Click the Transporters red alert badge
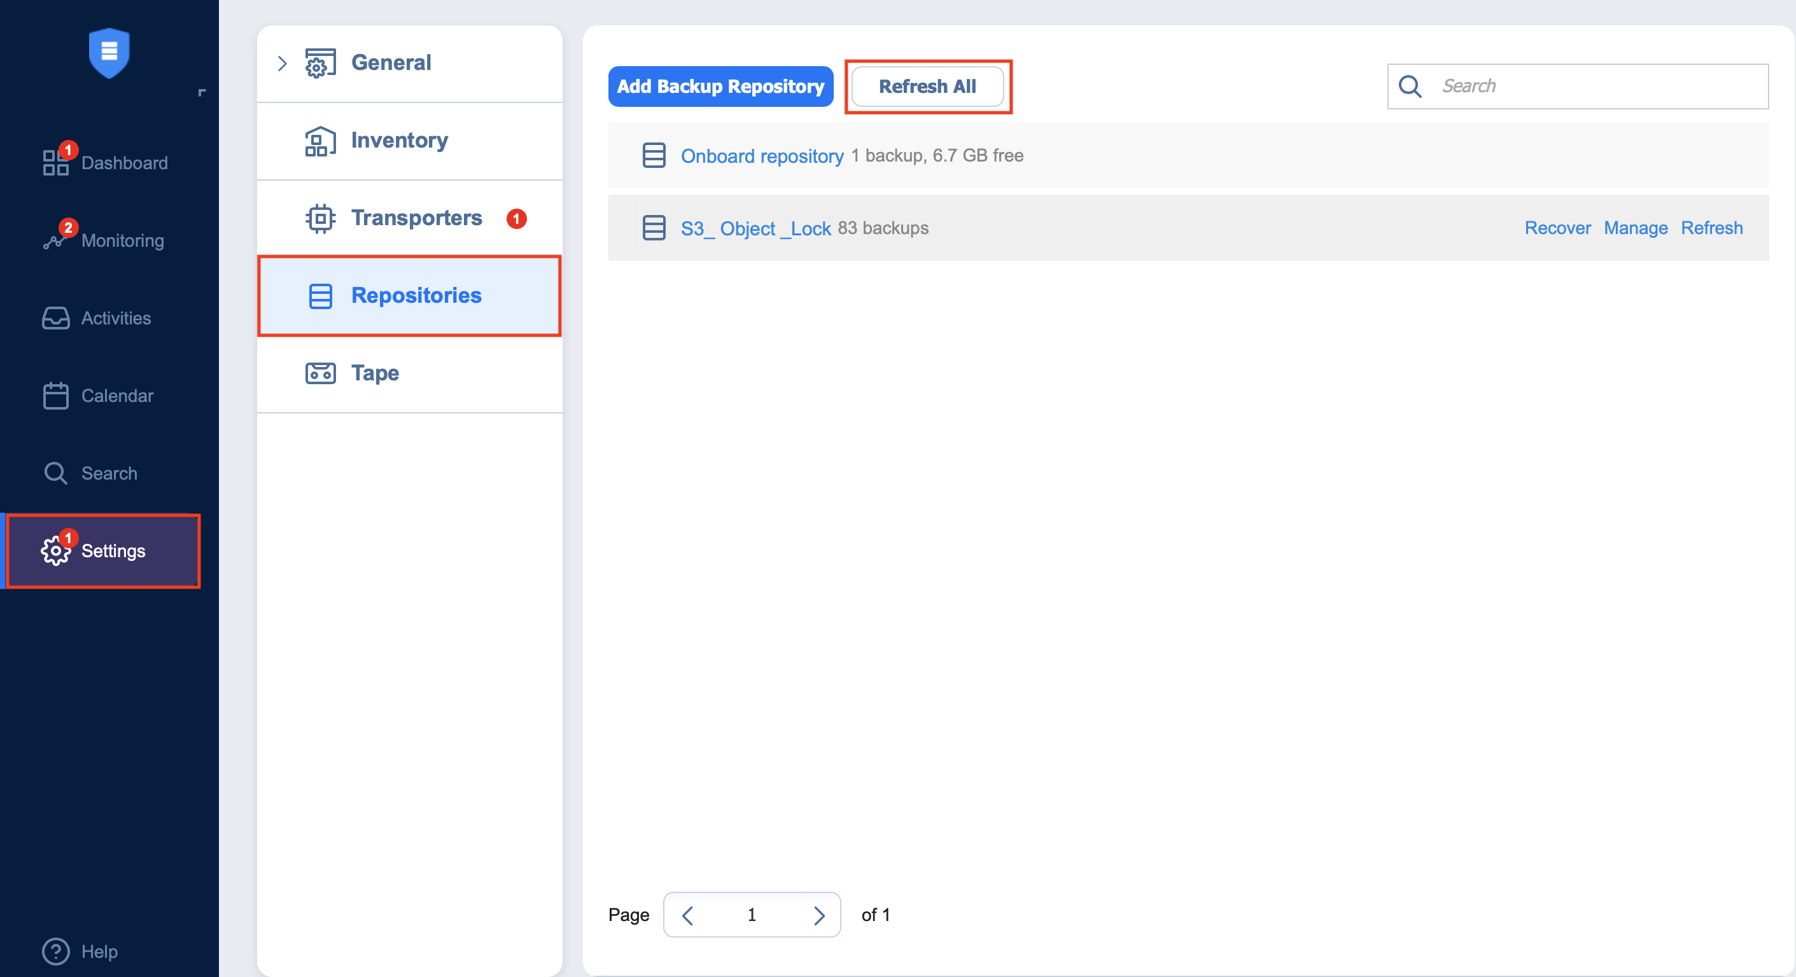 [516, 219]
